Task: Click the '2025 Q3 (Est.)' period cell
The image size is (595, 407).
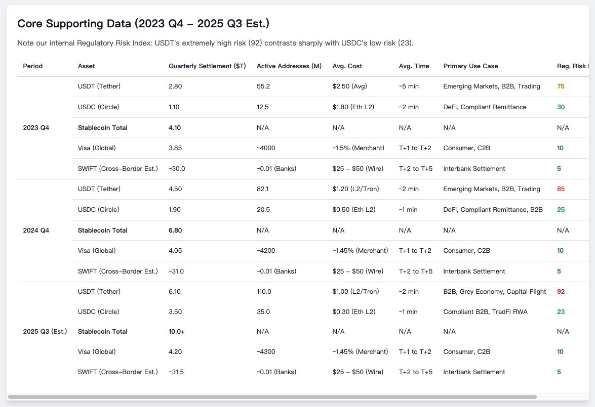Action: click(x=45, y=332)
